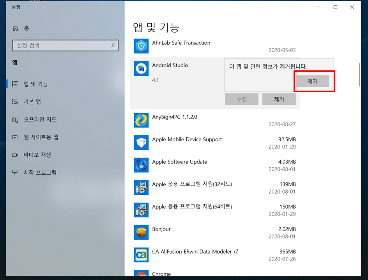Viewport: 368px width, 280px height.
Task: Select the Android Studio entry name
Action: 170,65
